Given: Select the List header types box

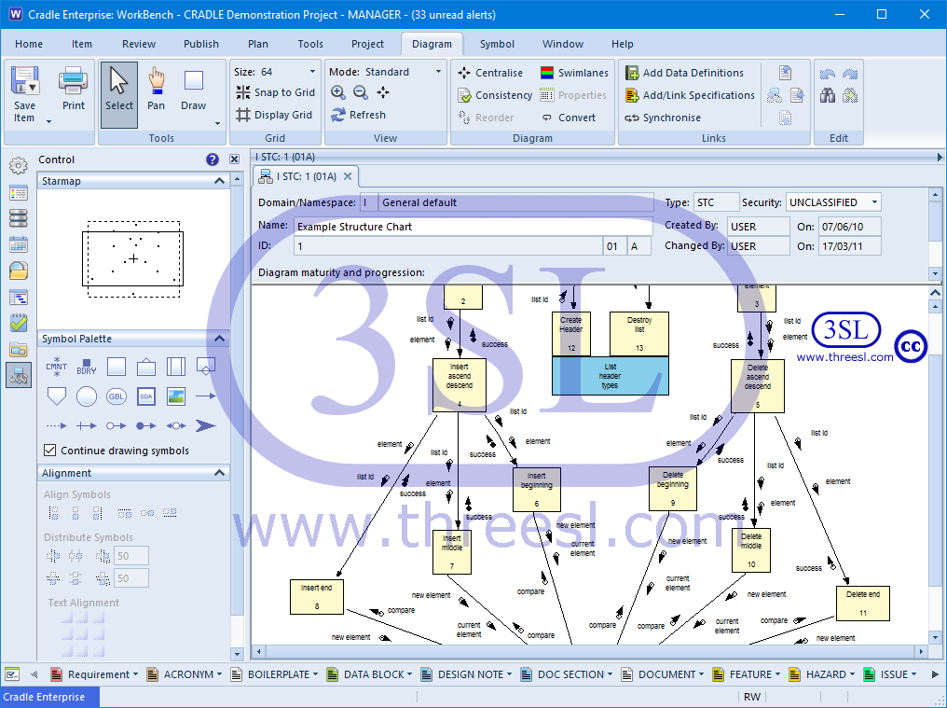Looking at the screenshot, I should (x=610, y=376).
